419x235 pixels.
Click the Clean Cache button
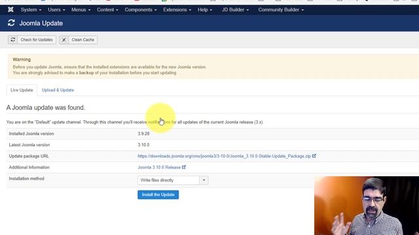(79, 40)
